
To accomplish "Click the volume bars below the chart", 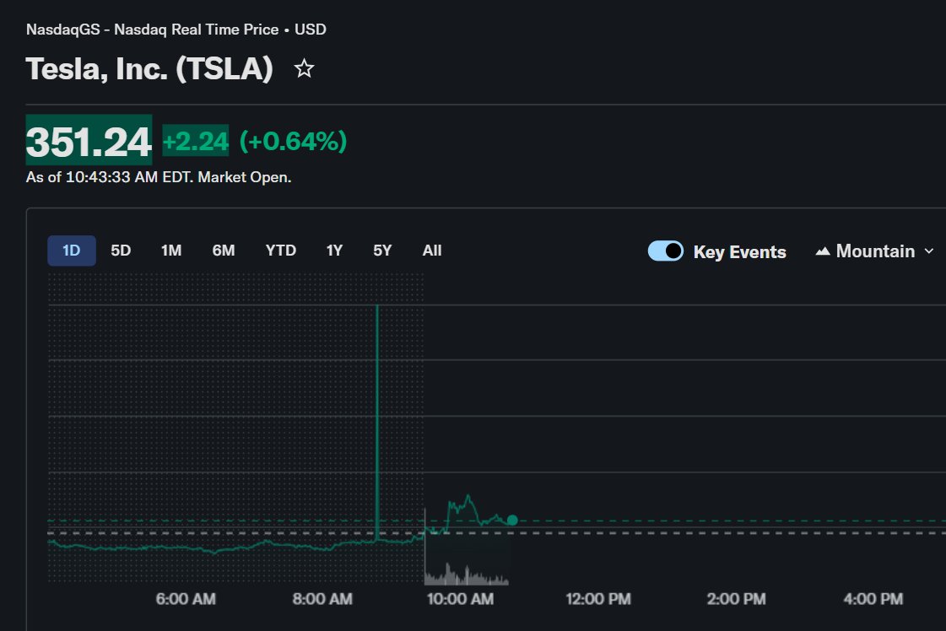I will point(467,574).
